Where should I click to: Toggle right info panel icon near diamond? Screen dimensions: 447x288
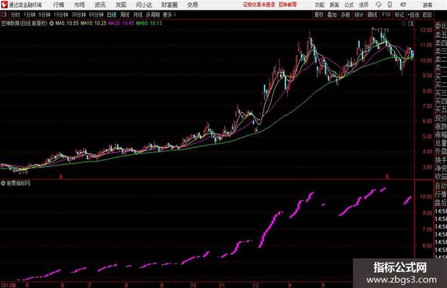(x=411, y=24)
